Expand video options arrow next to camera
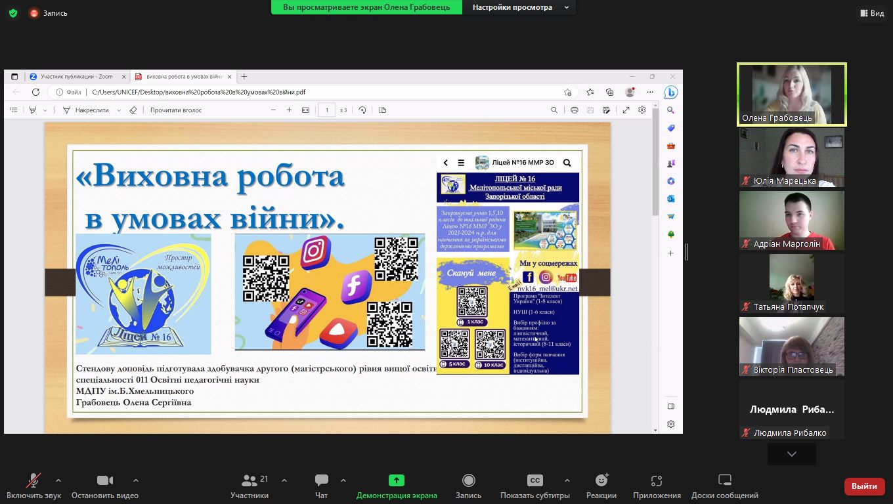This screenshot has height=504, width=893. click(x=136, y=480)
